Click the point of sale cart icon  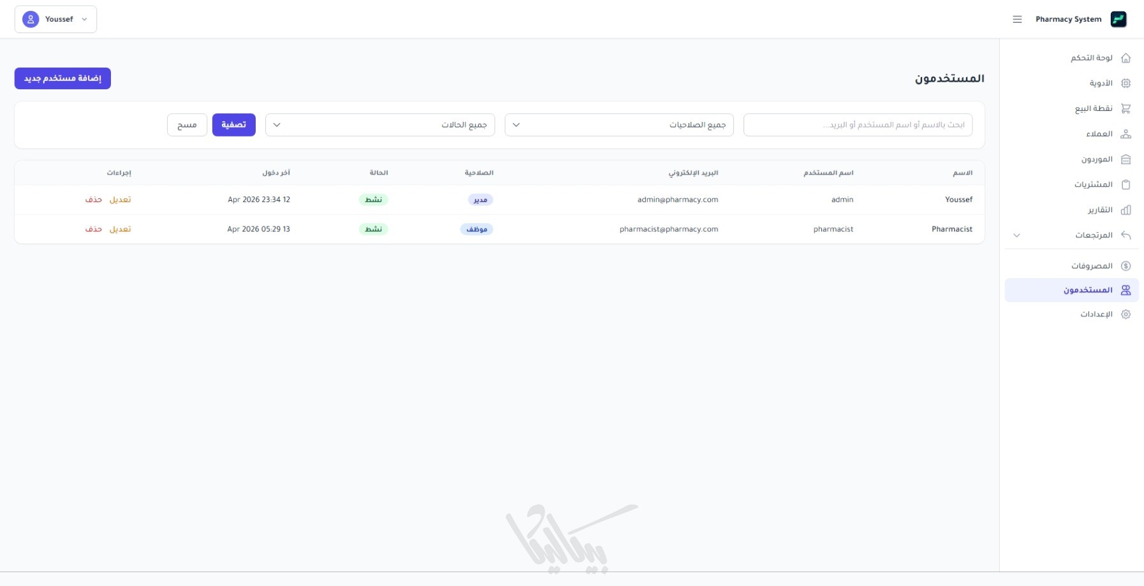[x=1126, y=109]
